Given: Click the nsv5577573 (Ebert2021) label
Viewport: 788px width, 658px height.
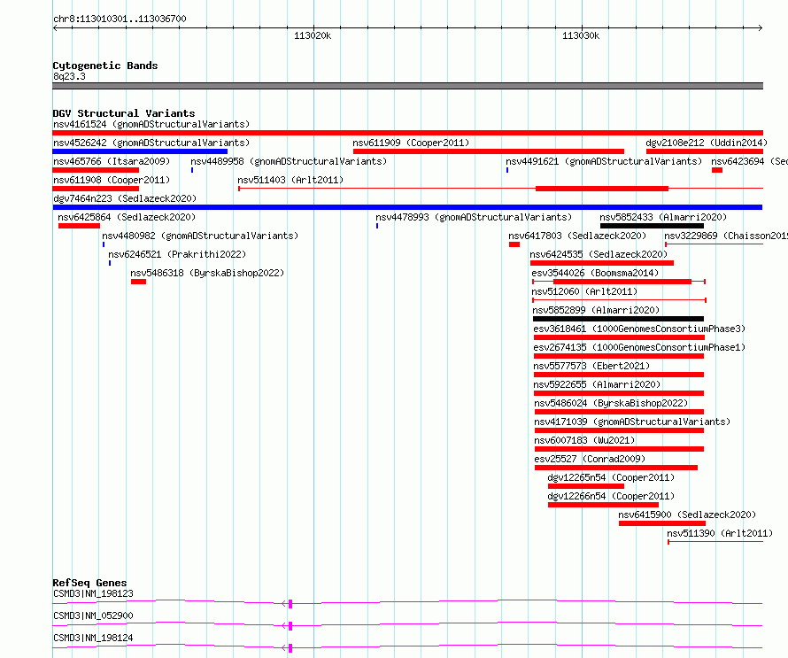Looking at the screenshot, I should click(x=591, y=366).
